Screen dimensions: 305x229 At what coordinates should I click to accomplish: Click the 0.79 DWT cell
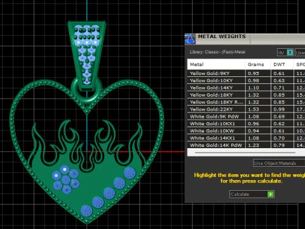pos(282,145)
